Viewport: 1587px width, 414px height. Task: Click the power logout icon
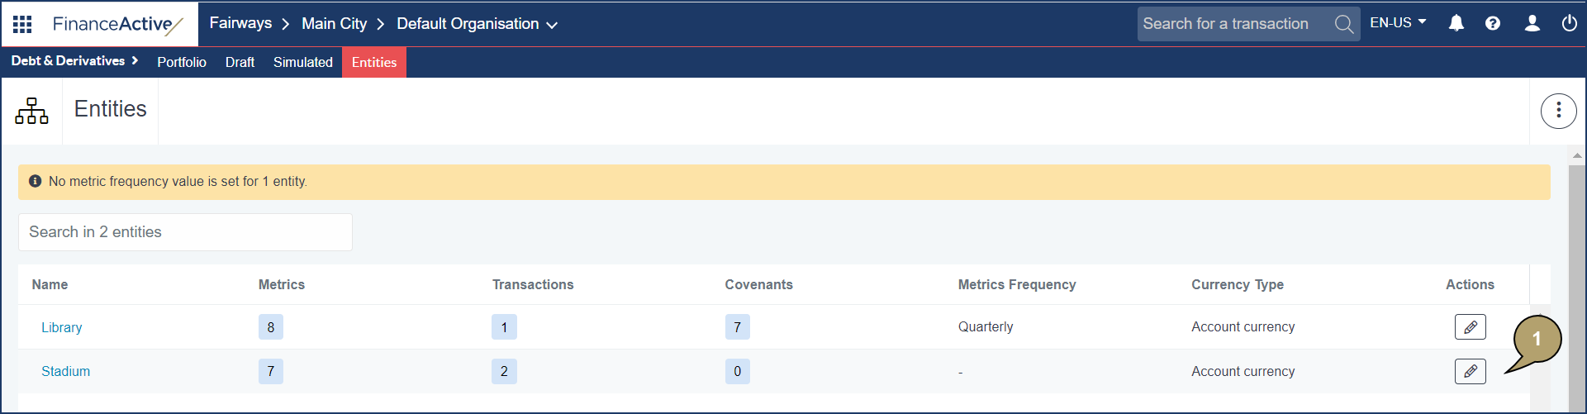tap(1569, 23)
